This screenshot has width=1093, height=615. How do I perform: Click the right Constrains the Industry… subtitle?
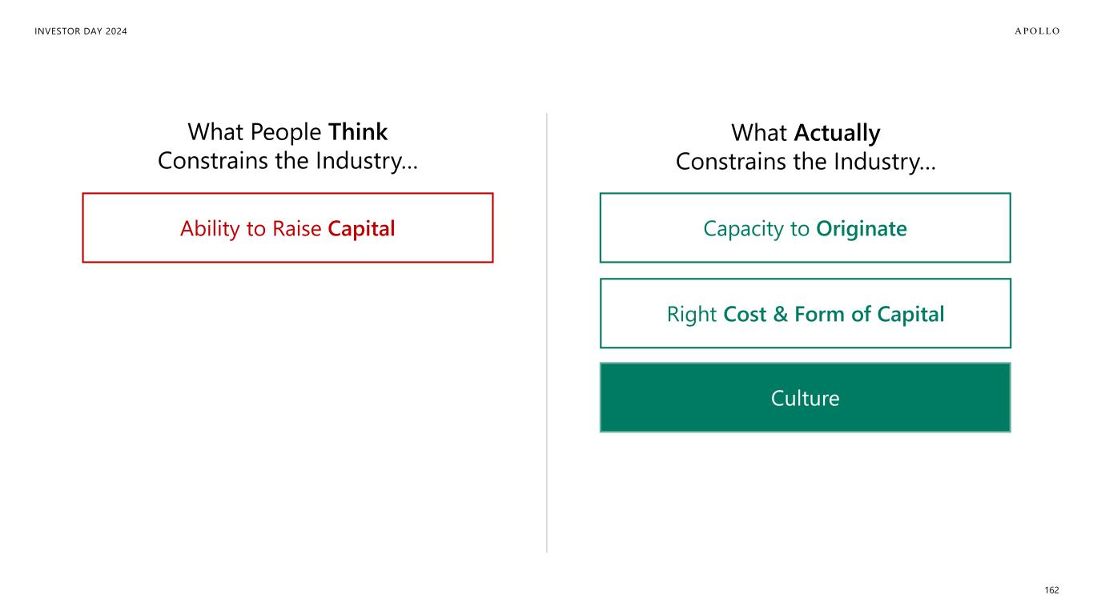pyautogui.click(x=805, y=161)
